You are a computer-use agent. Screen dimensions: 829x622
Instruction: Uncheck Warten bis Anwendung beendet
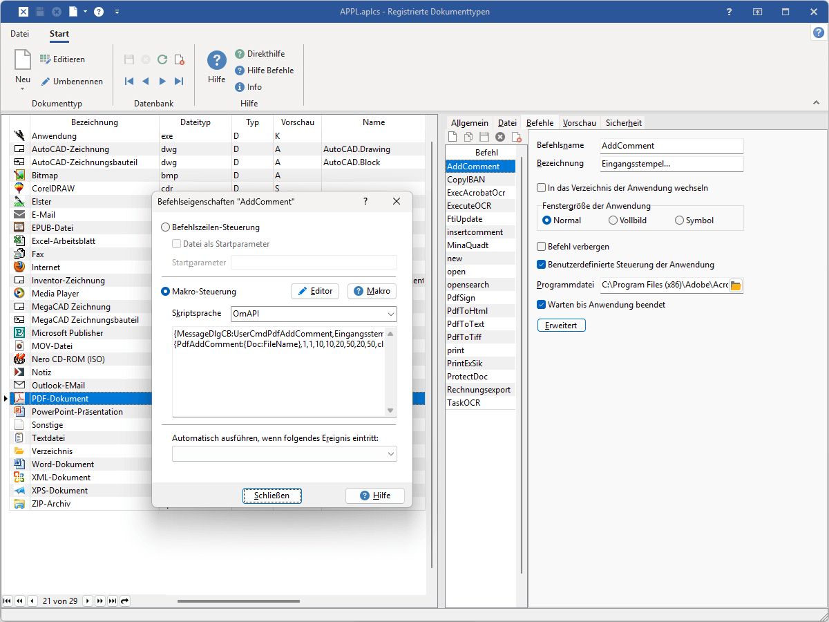(x=542, y=304)
